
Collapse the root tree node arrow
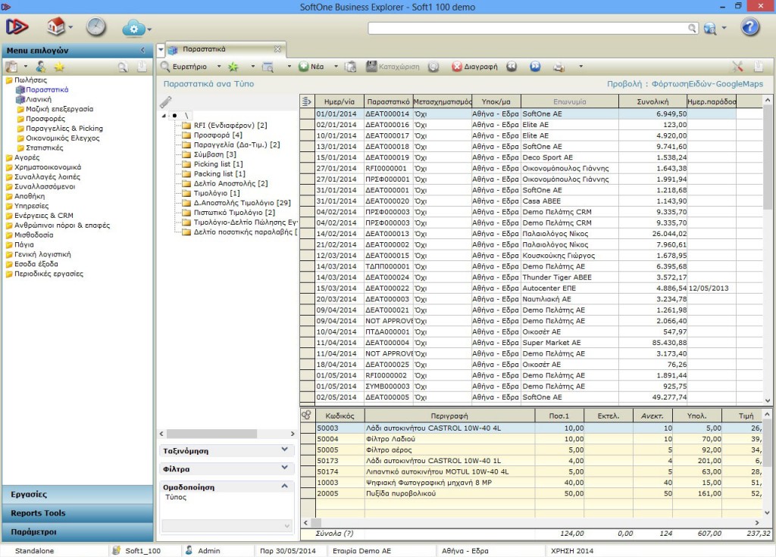164,116
